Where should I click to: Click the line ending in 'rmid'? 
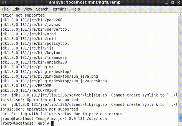coord(28,39)
